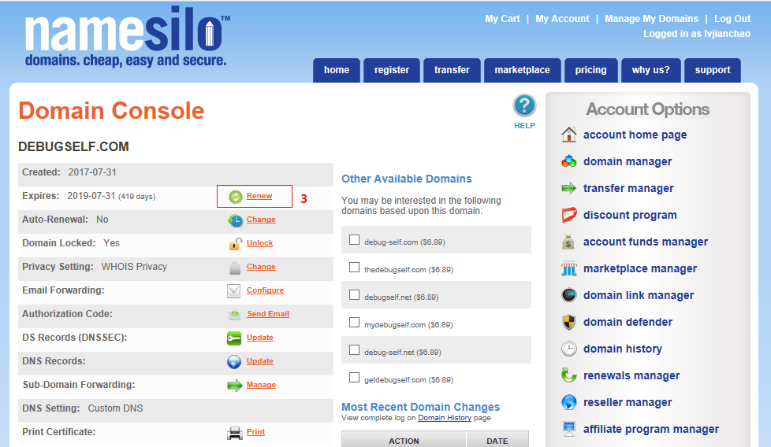
Task: Open the marketplace navigation tab
Action: pyautogui.click(x=522, y=70)
